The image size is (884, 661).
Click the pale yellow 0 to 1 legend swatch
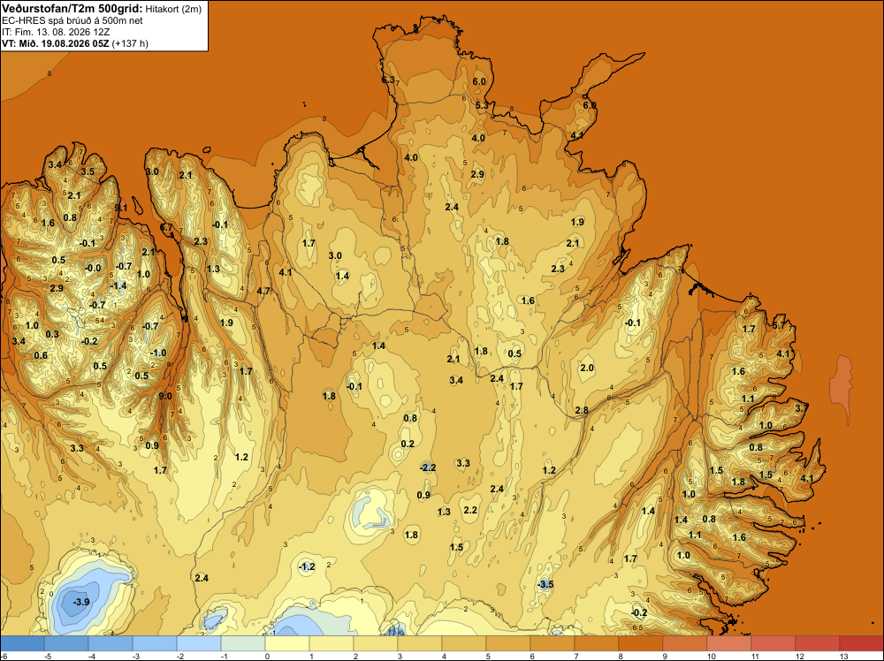pyautogui.click(x=287, y=643)
